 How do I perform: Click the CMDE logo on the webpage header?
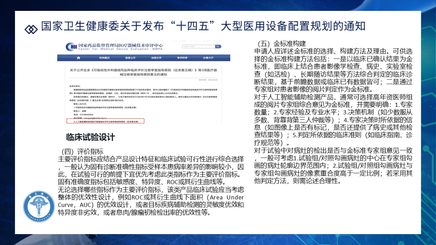[x=71, y=47]
